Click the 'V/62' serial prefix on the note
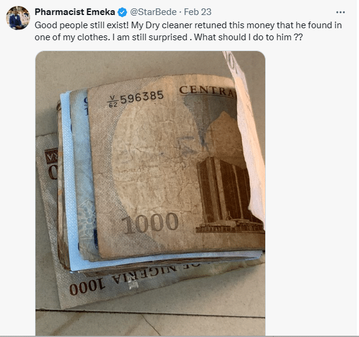 pyautogui.click(x=112, y=102)
